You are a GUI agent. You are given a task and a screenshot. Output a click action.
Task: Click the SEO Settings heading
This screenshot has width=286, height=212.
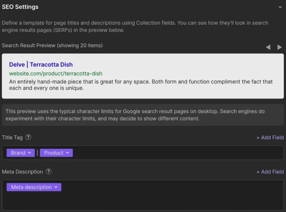point(20,7)
